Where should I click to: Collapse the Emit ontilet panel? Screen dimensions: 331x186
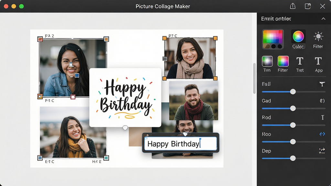pyautogui.click(x=323, y=19)
